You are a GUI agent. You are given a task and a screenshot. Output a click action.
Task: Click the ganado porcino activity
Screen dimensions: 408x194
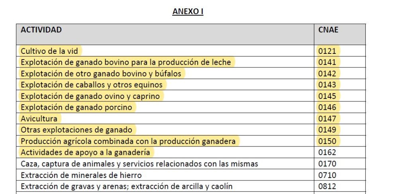click(76, 107)
